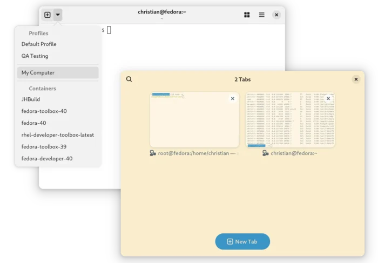Select the fedora-40 container
This screenshot has height=263, width=378.
coord(33,123)
